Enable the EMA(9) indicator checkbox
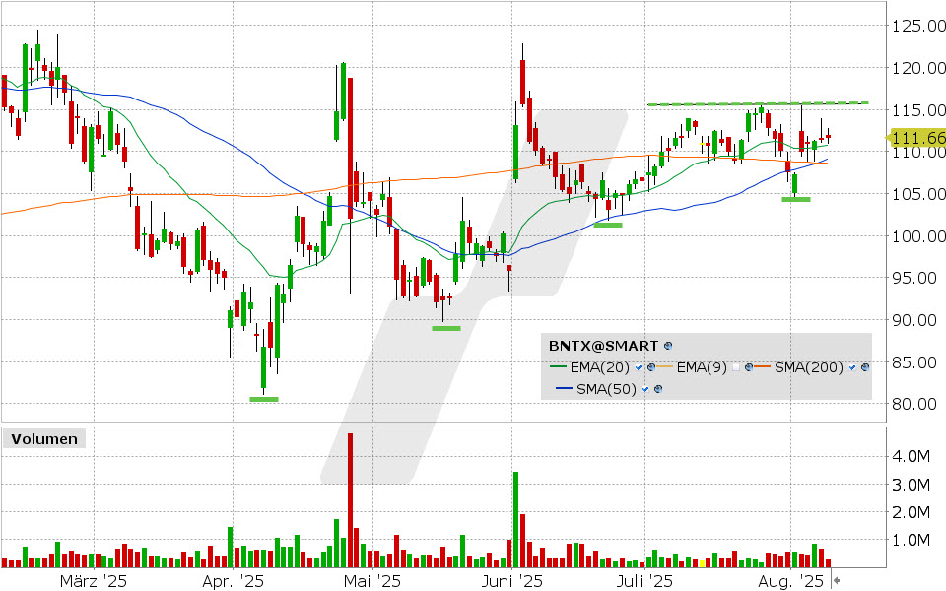 pyautogui.click(x=735, y=367)
